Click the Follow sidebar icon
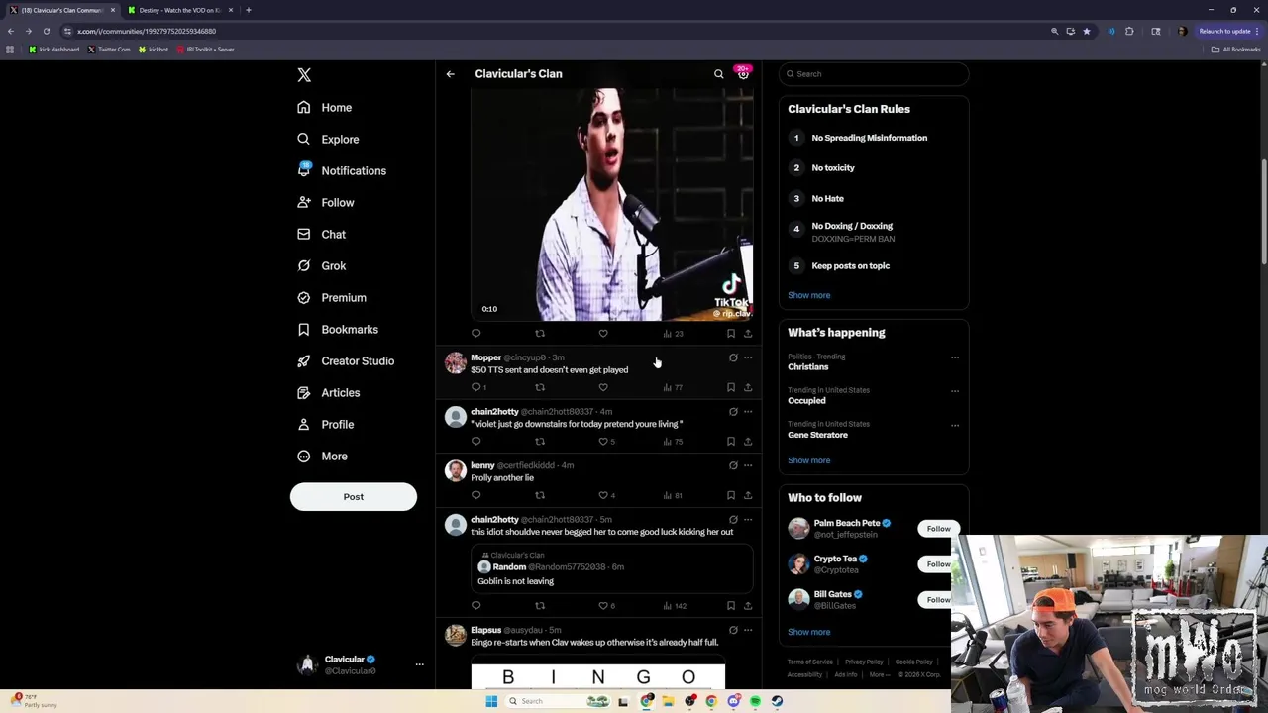Screen dimensions: 1268x713 [x=303, y=202]
